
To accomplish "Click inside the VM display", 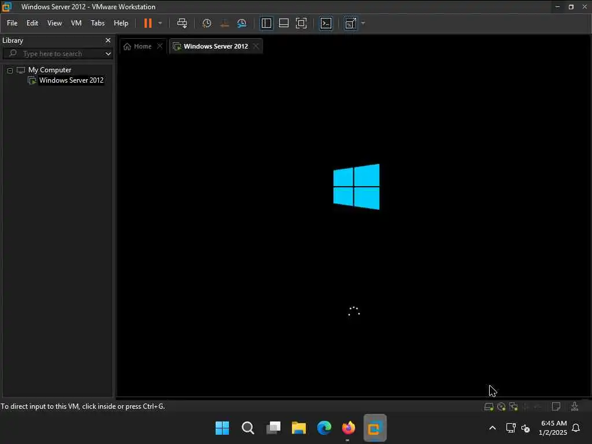I will [354, 227].
